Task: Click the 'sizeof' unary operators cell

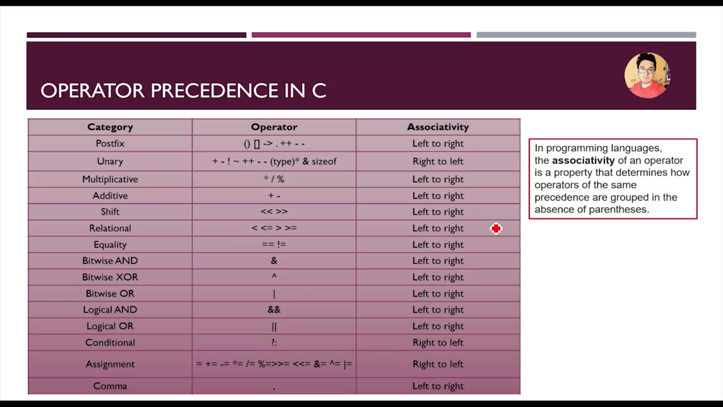Action: (x=274, y=161)
